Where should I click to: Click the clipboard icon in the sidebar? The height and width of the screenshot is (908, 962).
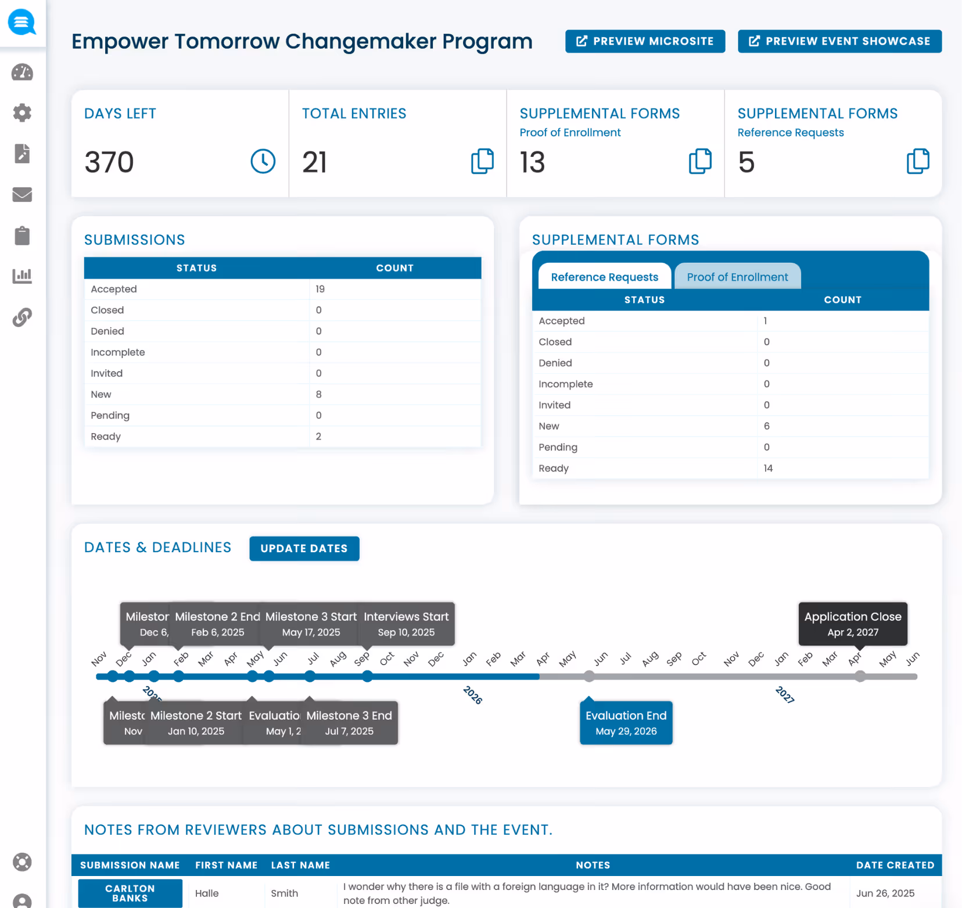(x=22, y=235)
